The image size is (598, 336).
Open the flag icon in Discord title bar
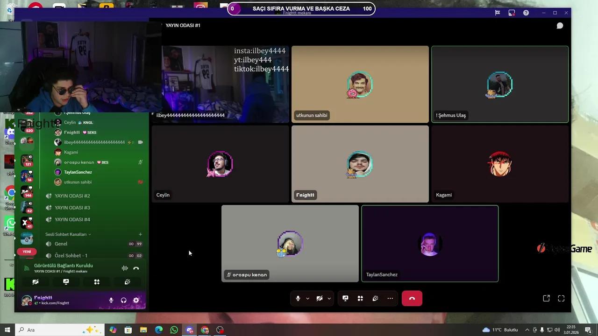pos(498,13)
